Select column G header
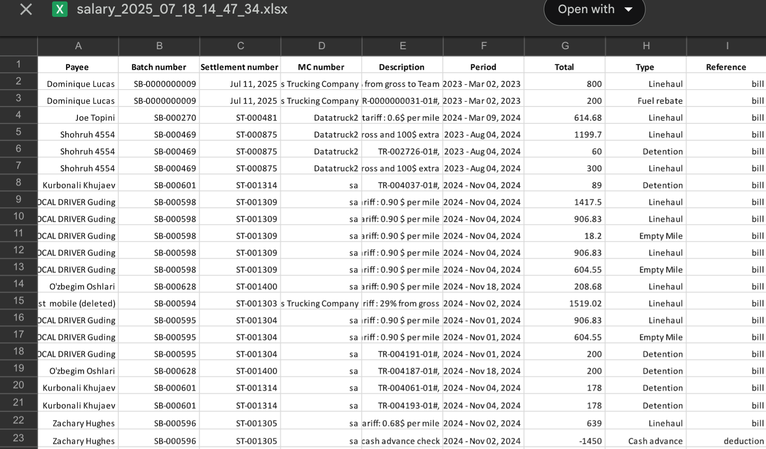Screen dimensions: 766x449 pos(565,46)
